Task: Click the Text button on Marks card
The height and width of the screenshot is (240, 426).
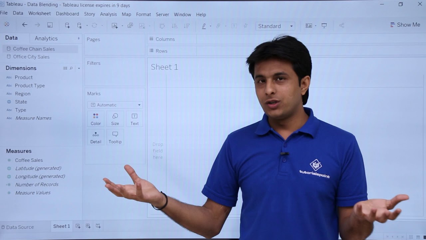Action: pos(134,119)
